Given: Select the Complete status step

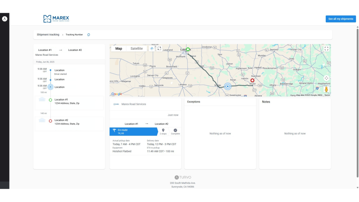Looking at the screenshot, I should (175, 132).
